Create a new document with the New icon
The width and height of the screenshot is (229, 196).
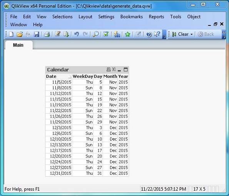11,34
